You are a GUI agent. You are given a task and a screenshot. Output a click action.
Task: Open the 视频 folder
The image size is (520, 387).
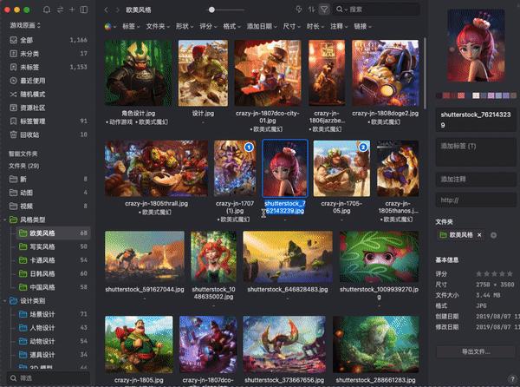(49, 207)
